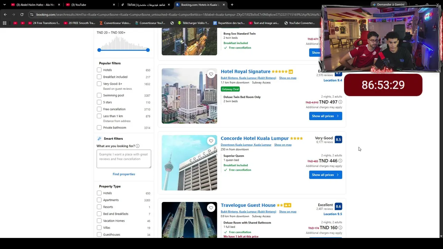Check Hotels under Popular filters
The image size is (443, 249).
tap(99, 70)
